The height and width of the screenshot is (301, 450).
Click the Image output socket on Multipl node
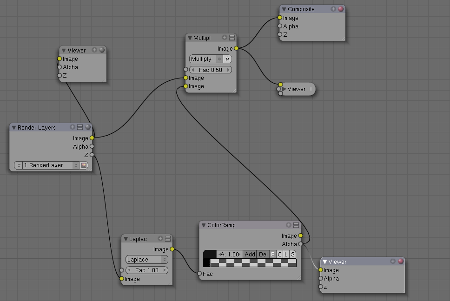(236, 48)
